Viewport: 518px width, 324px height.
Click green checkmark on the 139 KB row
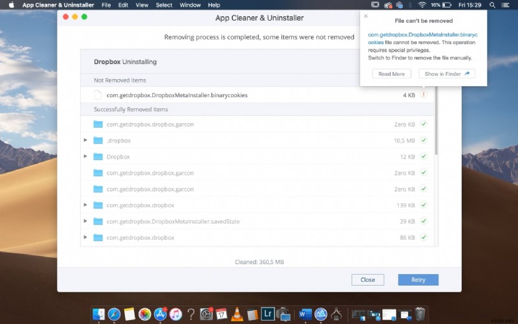[423, 205]
